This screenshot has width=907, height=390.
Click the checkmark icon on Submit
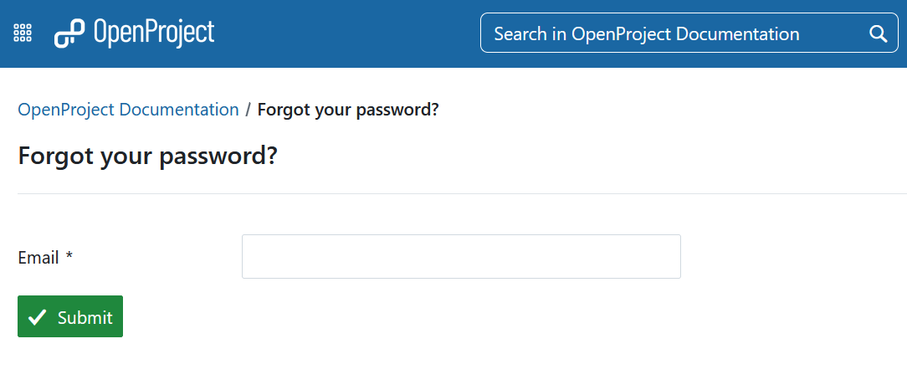coord(37,317)
